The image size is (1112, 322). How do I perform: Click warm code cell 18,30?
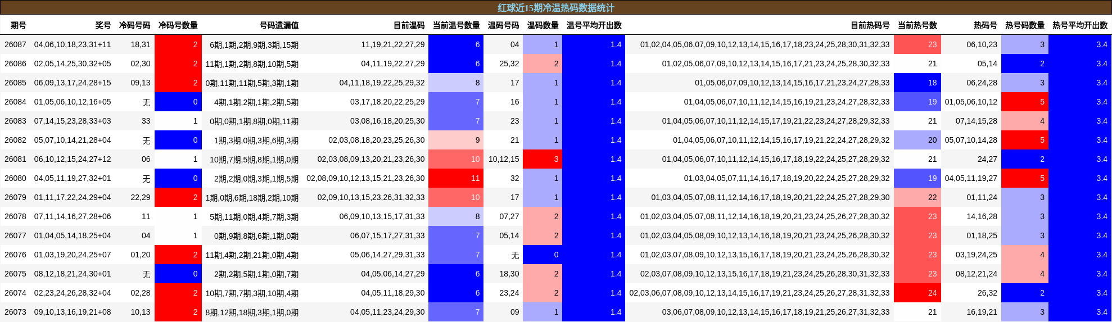pyautogui.click(x=509, y=274)
